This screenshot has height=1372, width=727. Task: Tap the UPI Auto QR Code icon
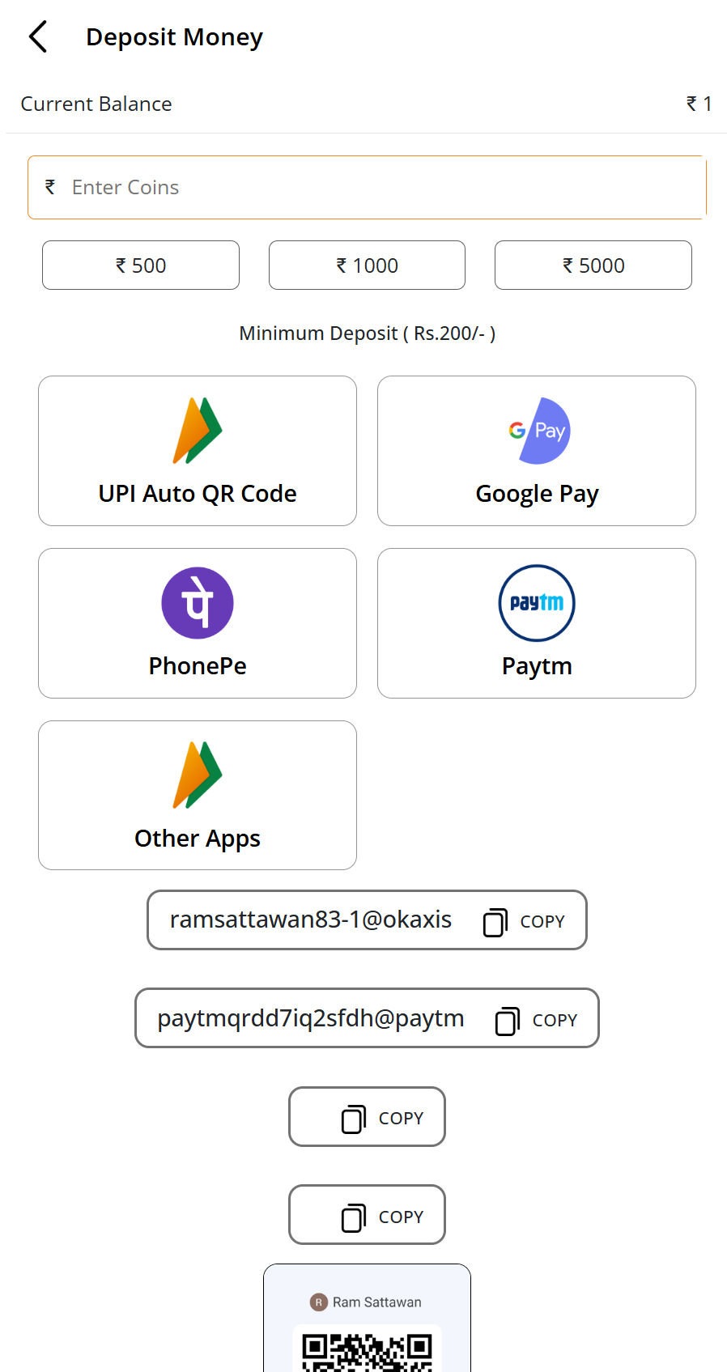[197, 430]
